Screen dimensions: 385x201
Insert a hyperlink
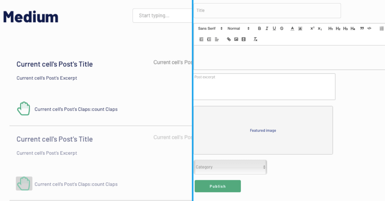[229, 39]
